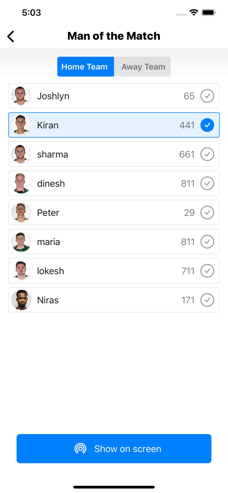This screenshot has width=228, height=493.
Task: Select Joshlyn as man of the match
Action: [x=207, y=96]
